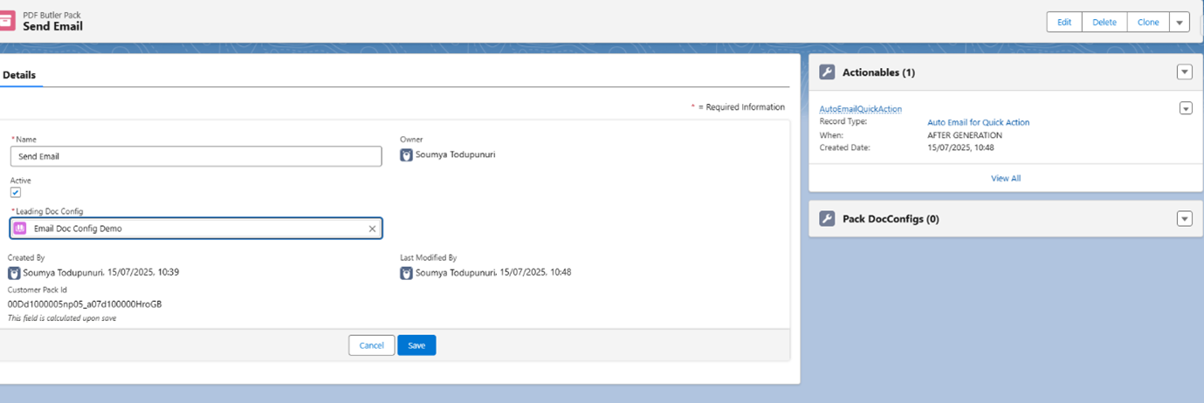Screen dimensions: 1204x403
Task: Click the Send Email page title
Action: pos(53,26)
